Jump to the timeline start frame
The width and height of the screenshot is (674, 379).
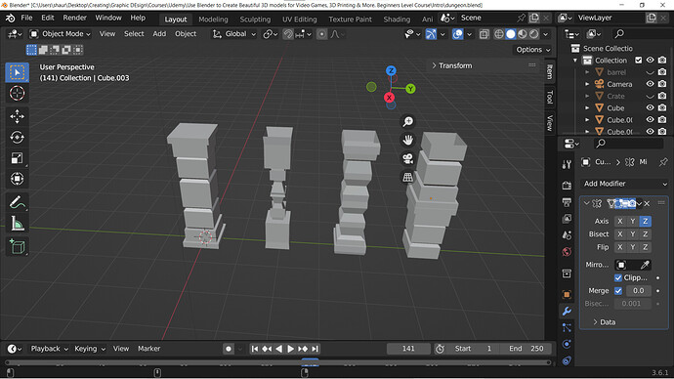pyautogui.click(x=255, y=349)
